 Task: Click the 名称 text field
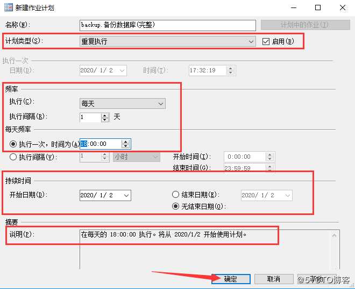click(x=168, y=25)
